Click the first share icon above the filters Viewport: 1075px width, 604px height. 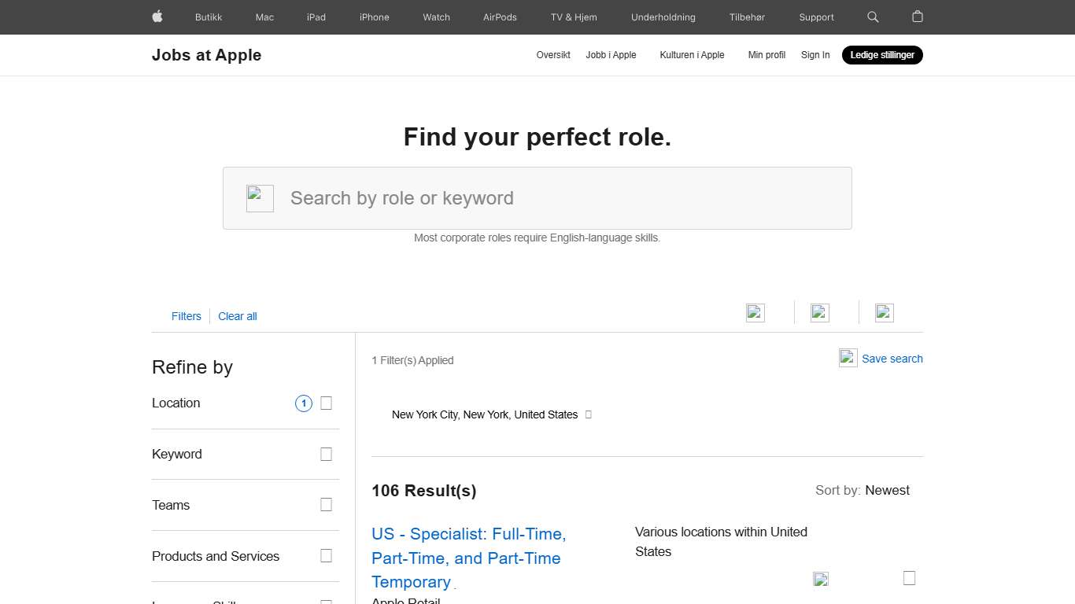(x=754, y=312)
